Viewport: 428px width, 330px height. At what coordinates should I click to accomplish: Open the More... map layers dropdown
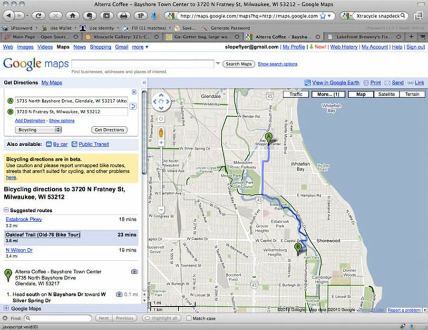point(328,94)
